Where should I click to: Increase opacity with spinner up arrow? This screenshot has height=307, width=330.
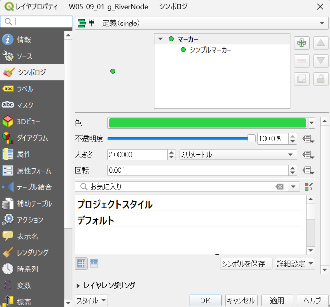pyautogui.click(x=292, y=136)
